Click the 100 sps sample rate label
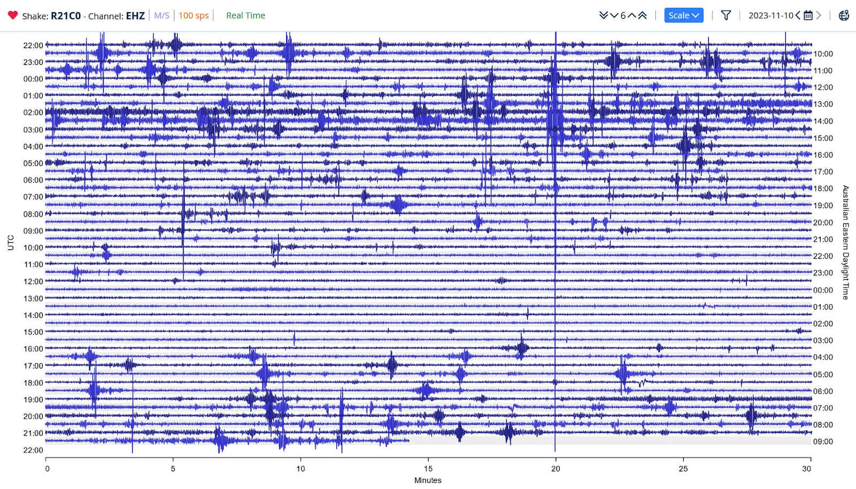This screenshot has height=489, width=856. [194, 16]
